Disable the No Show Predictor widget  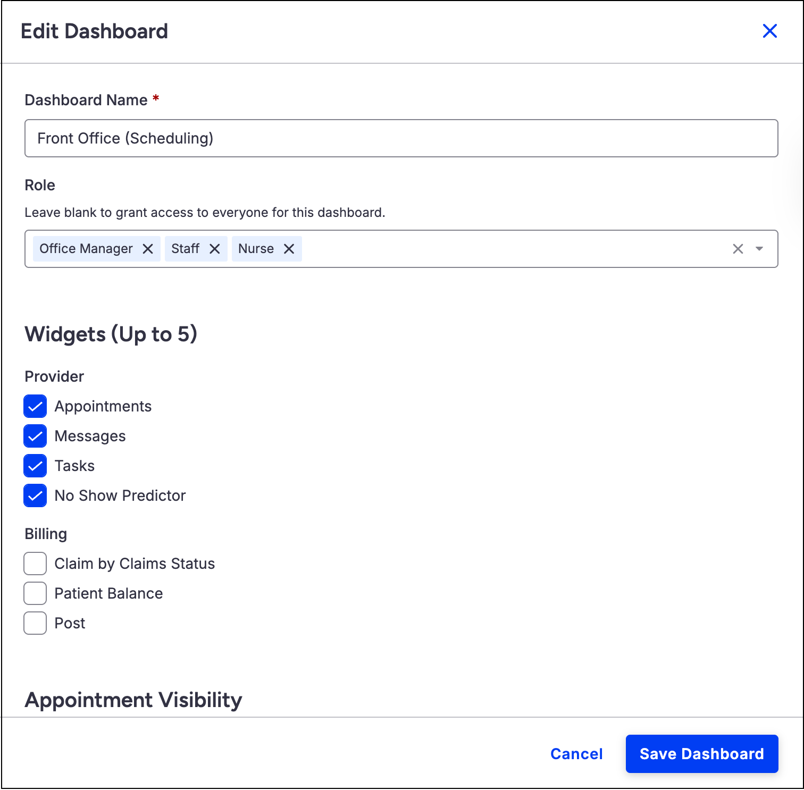coord(35,495)
